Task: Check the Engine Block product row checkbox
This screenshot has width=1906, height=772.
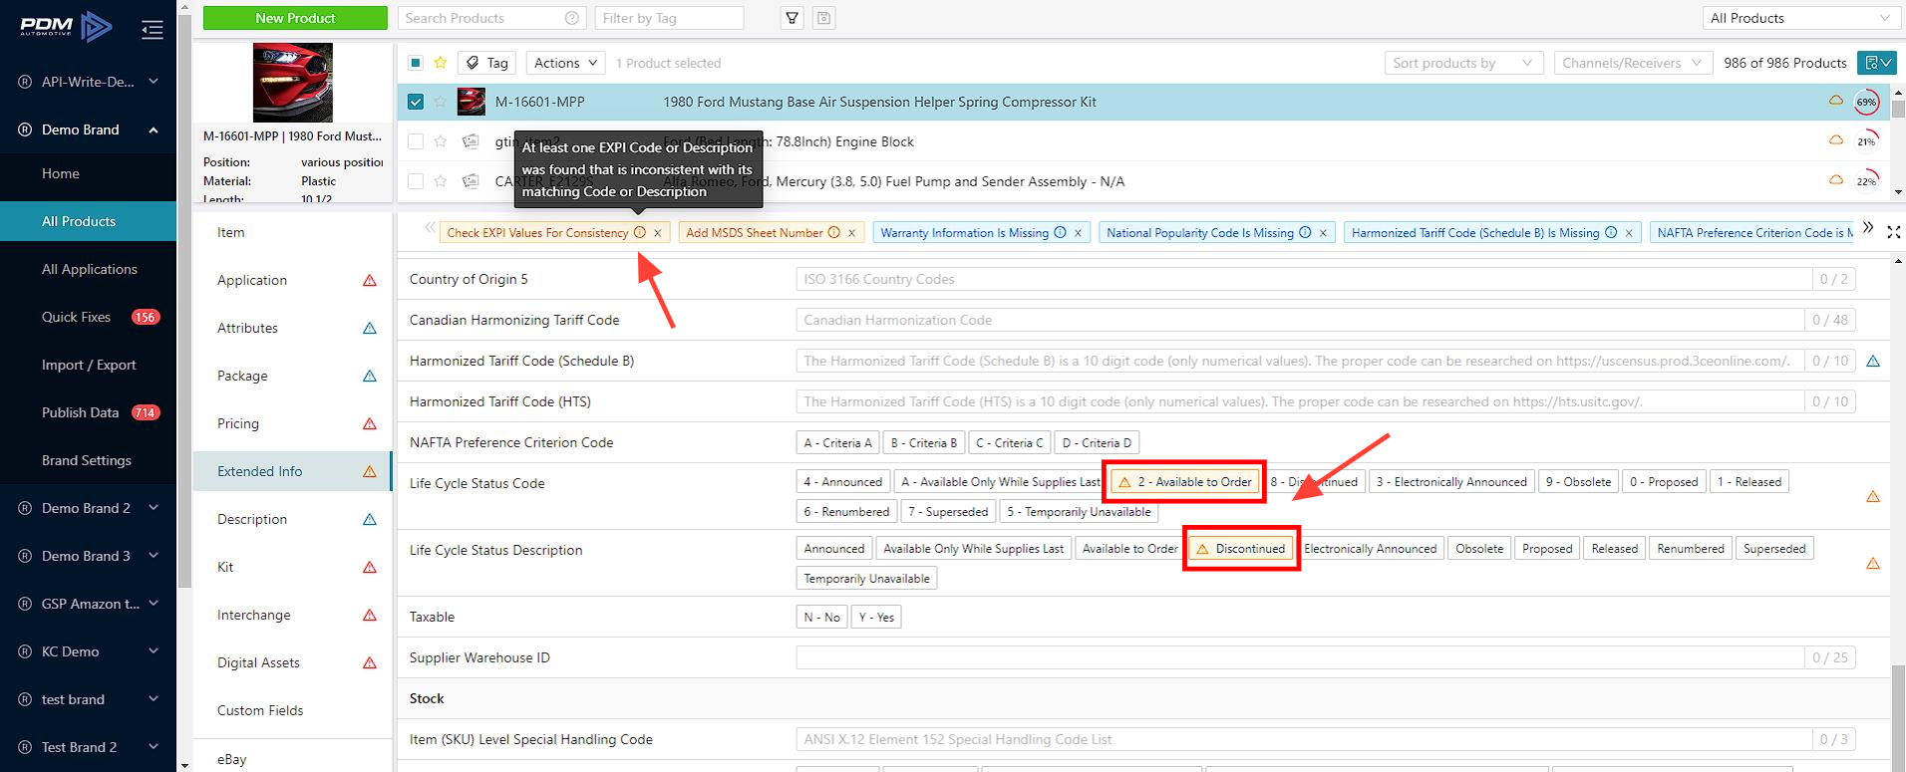Action: pos(416,141)
